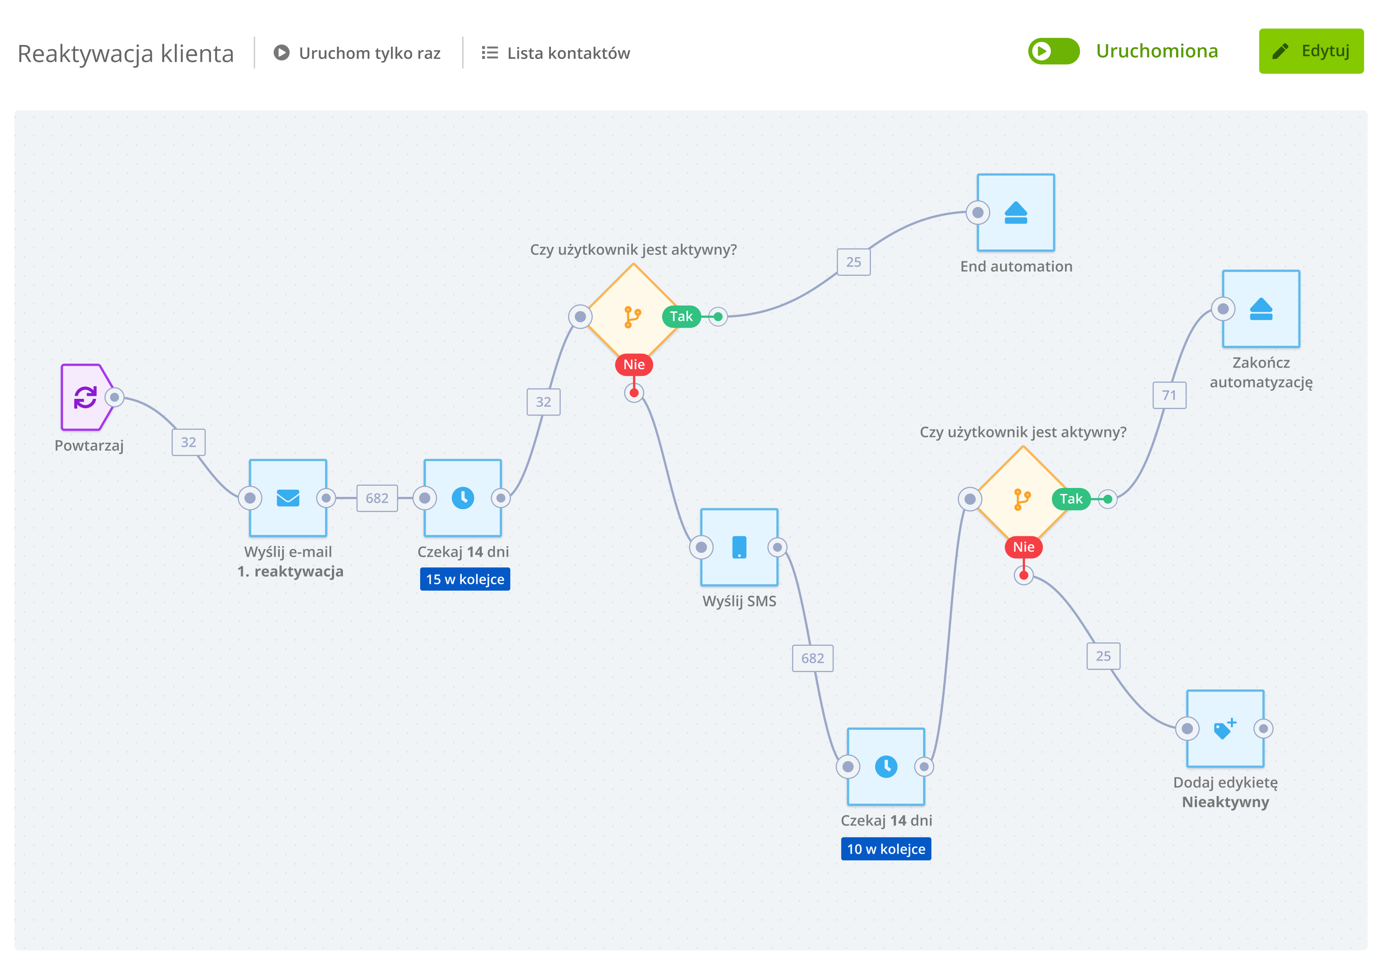Click the Nie badge on first condition

click(x=634, y=364)
